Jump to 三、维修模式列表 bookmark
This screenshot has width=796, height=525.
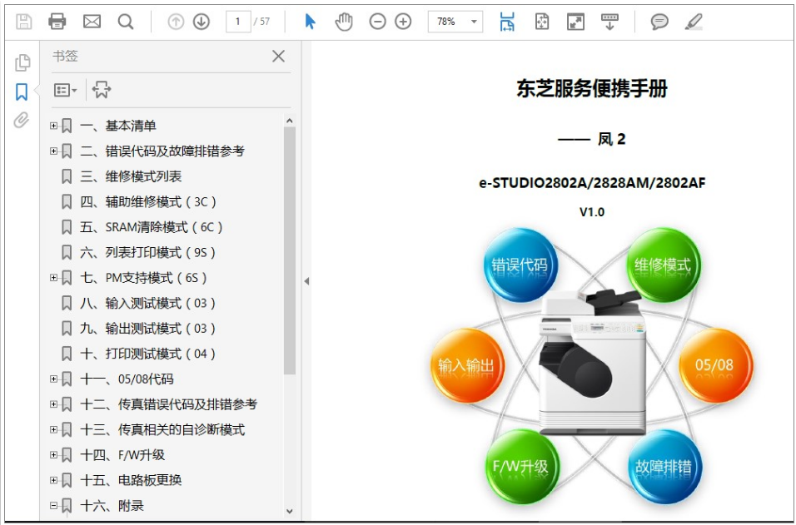(x=131, y=176)
